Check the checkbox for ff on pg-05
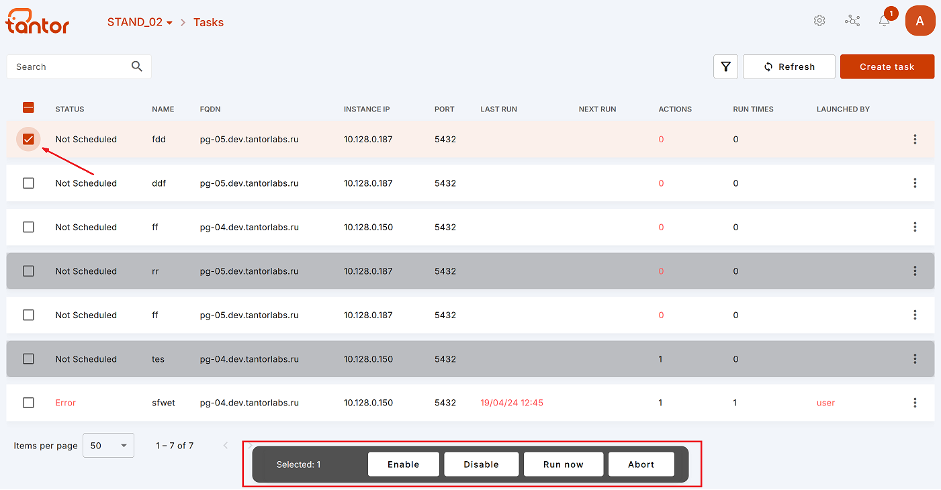Image resolution: width=941 pixels, height=490 pixels. (x=28, y=315)
